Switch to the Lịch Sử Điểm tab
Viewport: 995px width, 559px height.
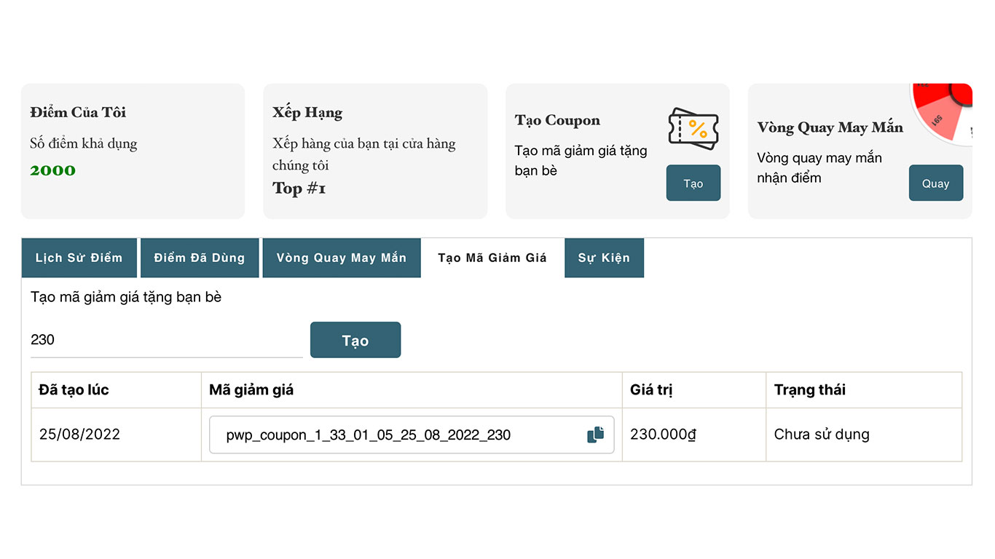pos(79,257)
